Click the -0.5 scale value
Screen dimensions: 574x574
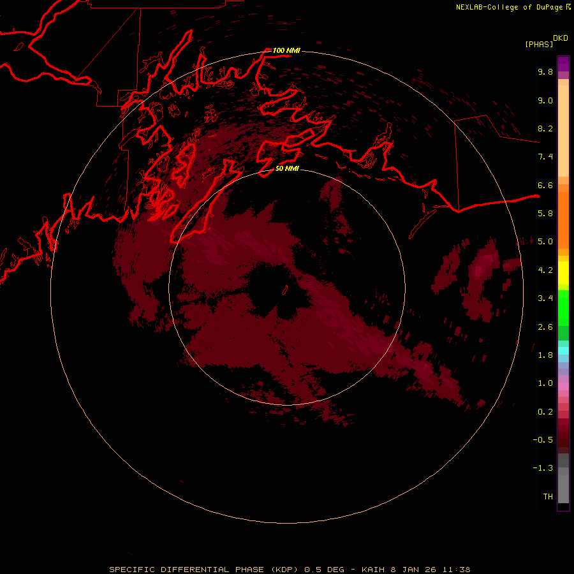543,439
